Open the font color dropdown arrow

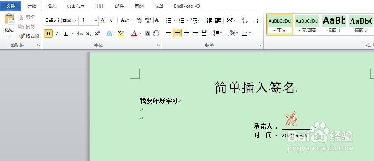coord(141,33)
